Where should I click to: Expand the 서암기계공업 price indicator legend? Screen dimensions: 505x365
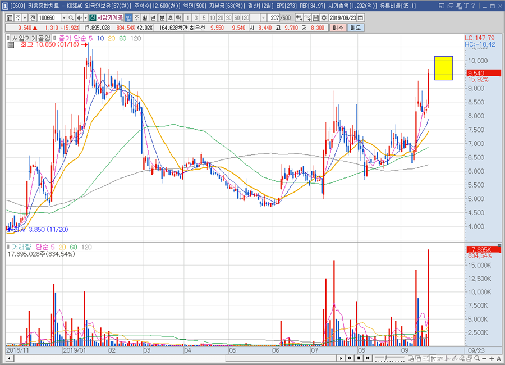[x=8, y=38]
